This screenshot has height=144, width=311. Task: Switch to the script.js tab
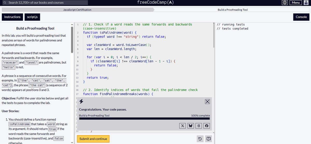click(x=32, y=17)
